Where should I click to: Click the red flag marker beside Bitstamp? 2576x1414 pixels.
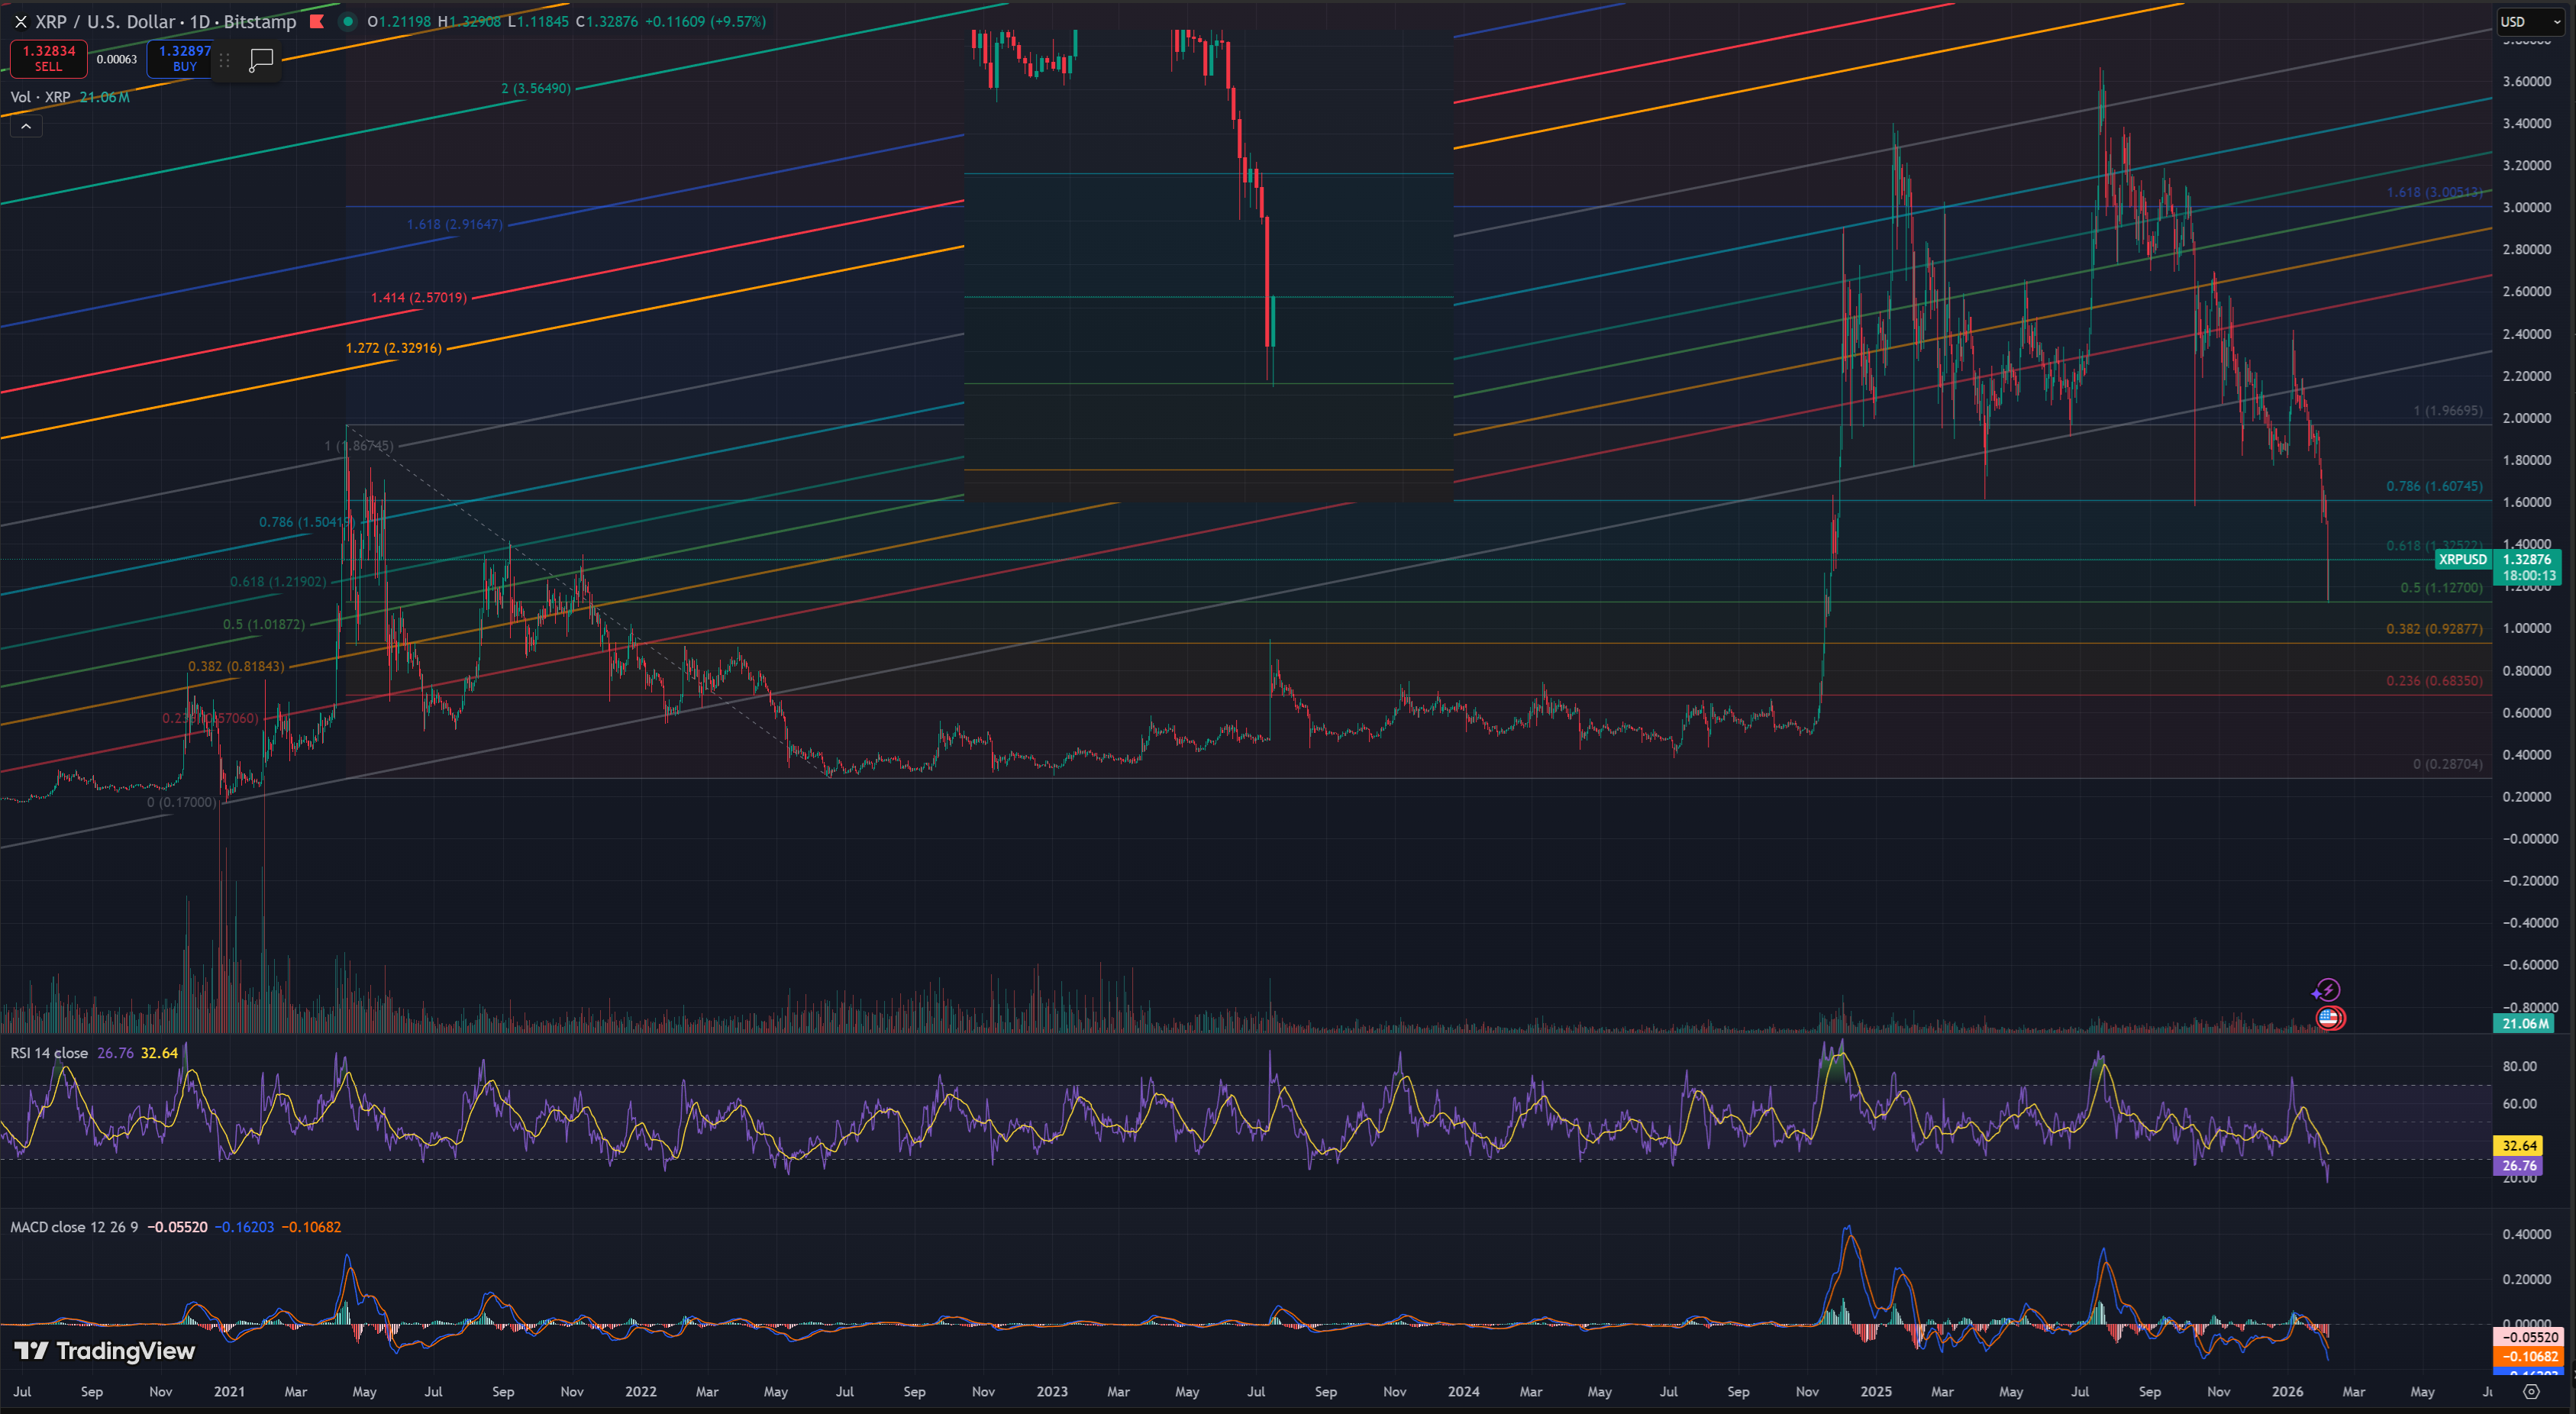(317, 21)
